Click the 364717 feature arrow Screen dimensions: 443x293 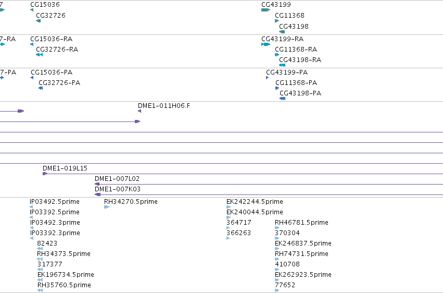point(228,228)
